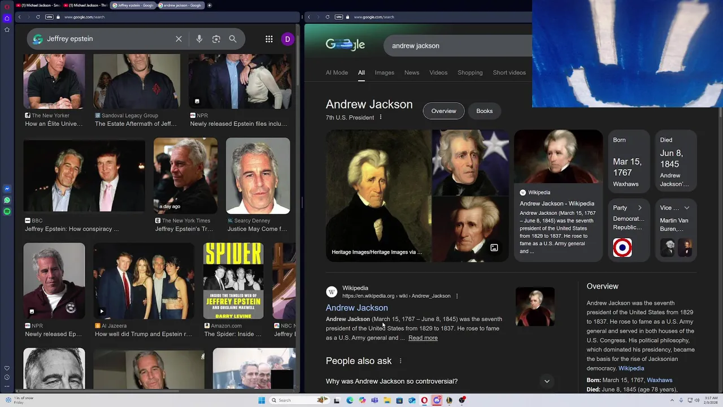723x407 pixels.
Task: Reload the right pane page
Action: pyautogui.click(x=328, y=17)
